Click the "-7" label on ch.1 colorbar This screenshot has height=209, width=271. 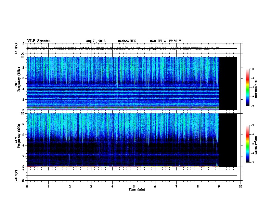[x=252, y=106]
